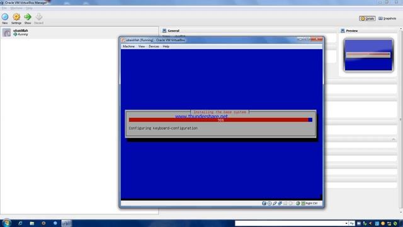
Task: Click the green Show arrow icon
Action: 28,17
